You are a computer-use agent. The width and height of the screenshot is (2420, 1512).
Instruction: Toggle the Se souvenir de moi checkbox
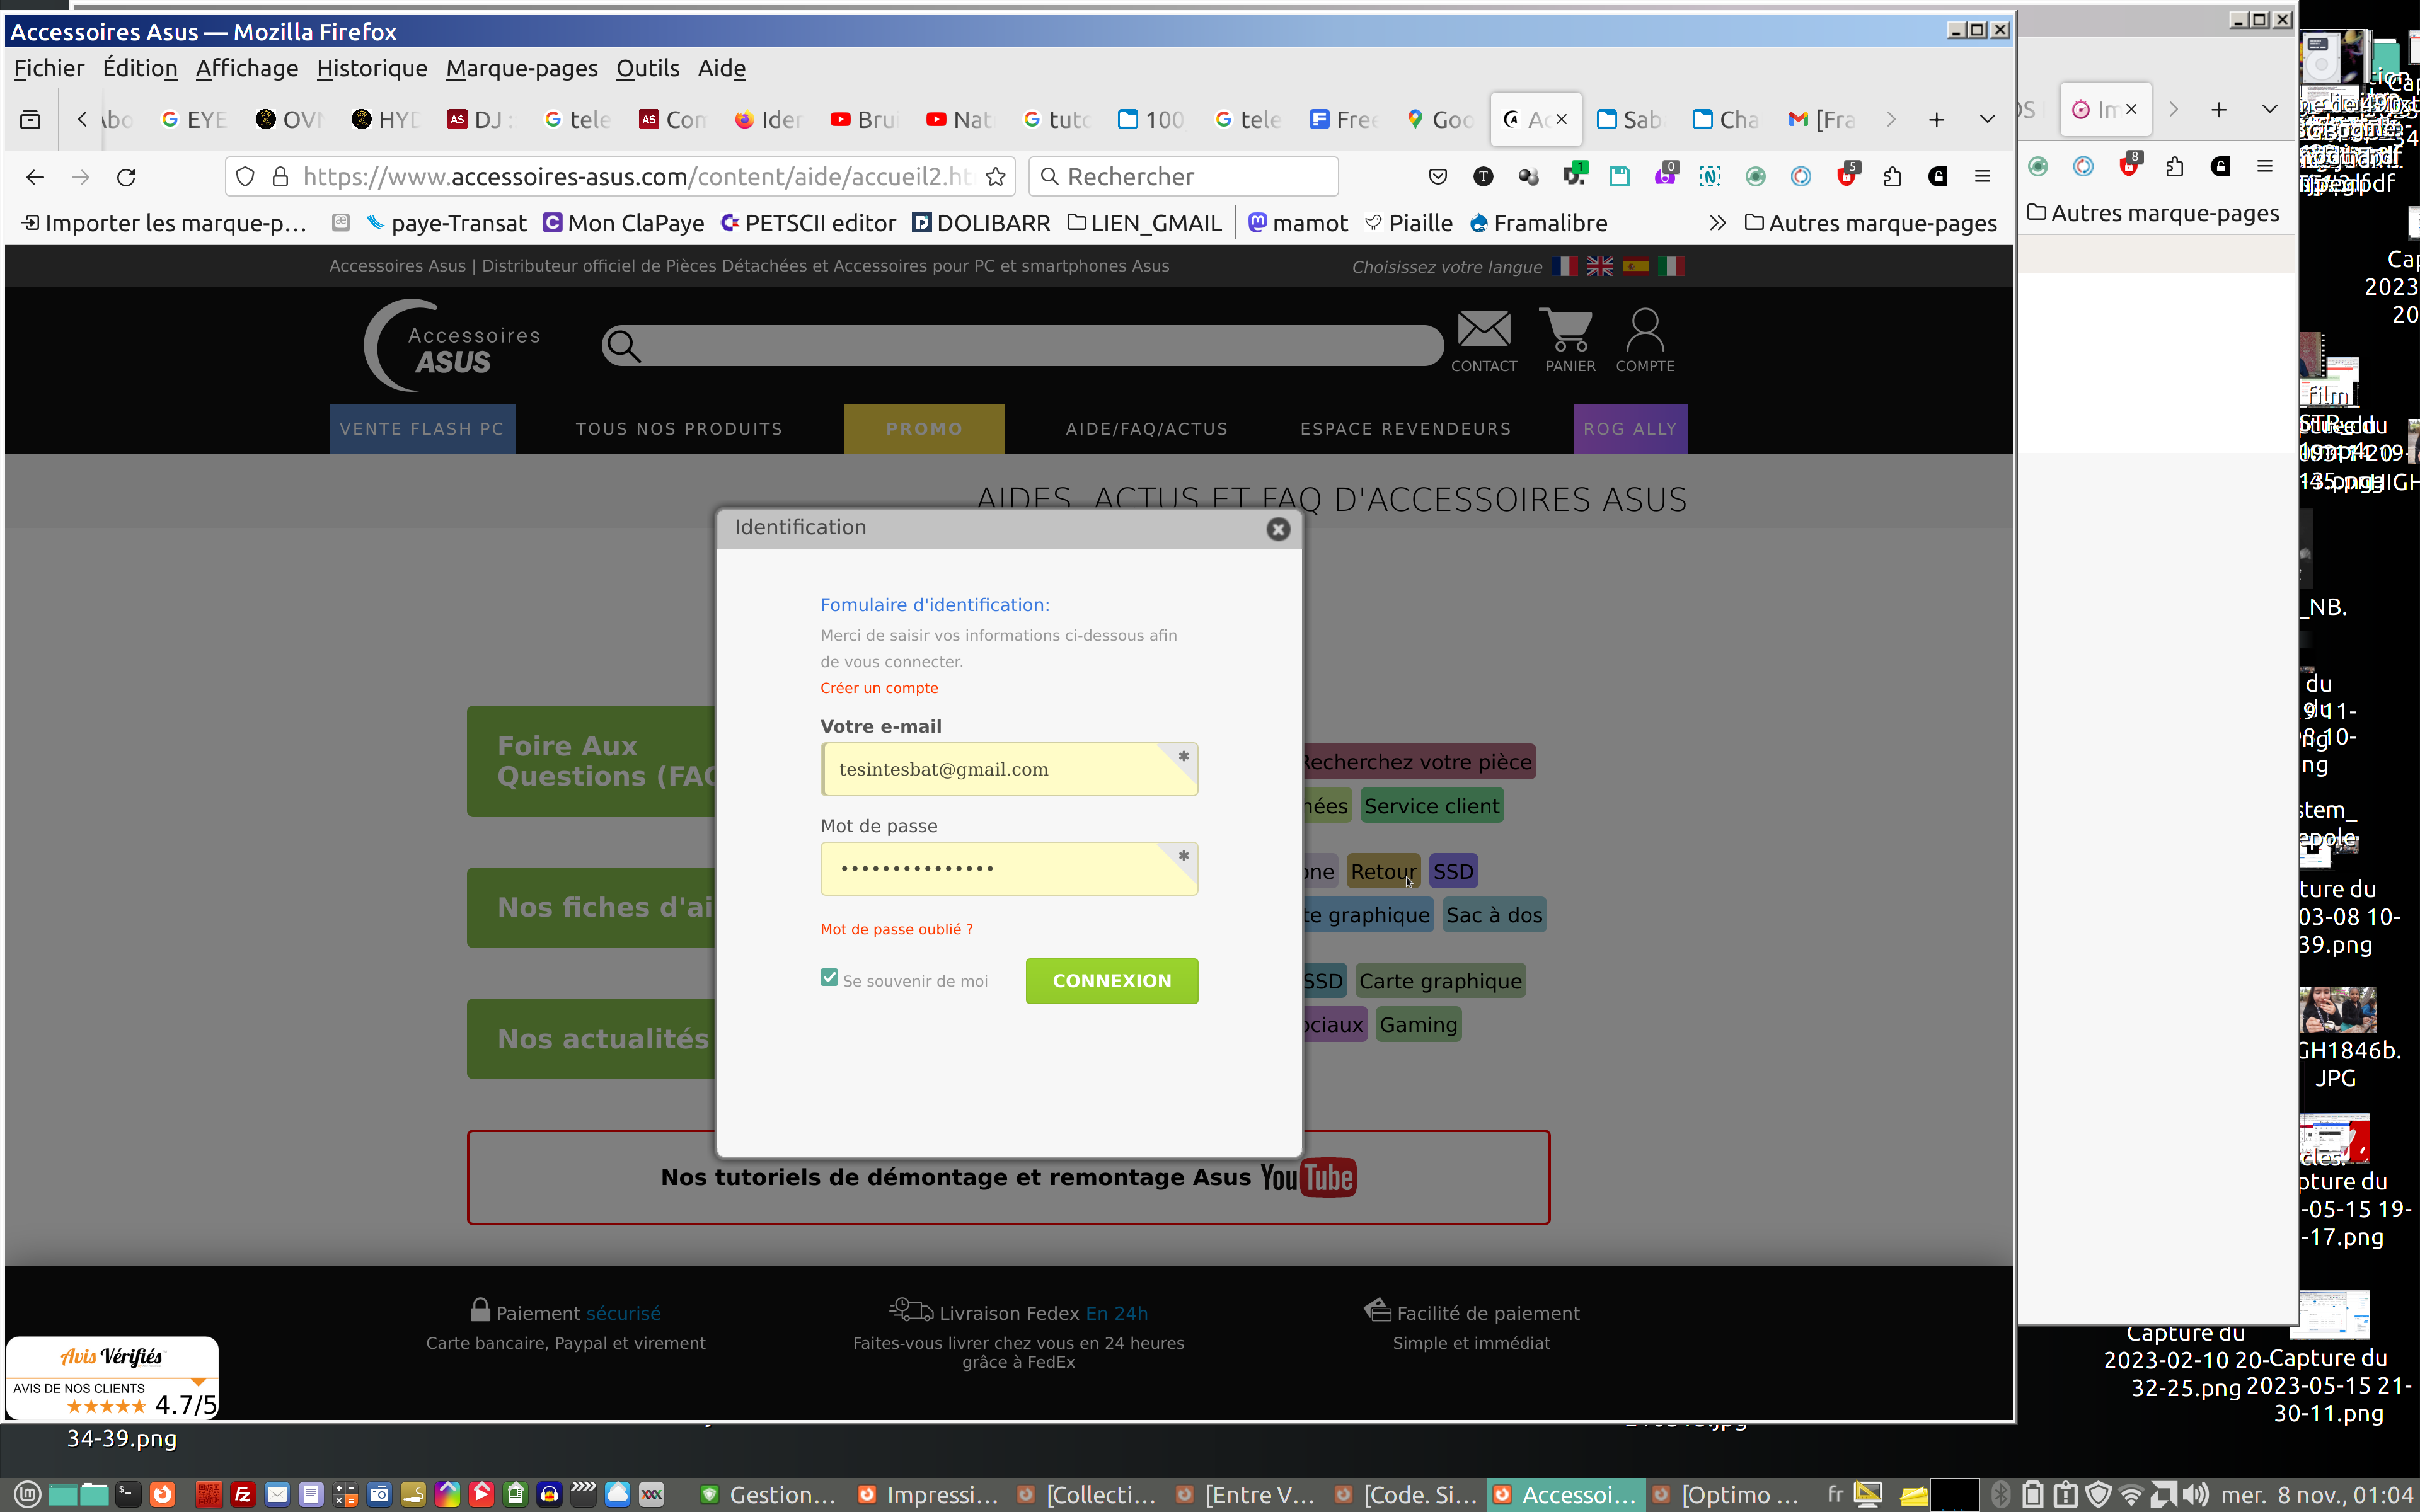(829, 978)
